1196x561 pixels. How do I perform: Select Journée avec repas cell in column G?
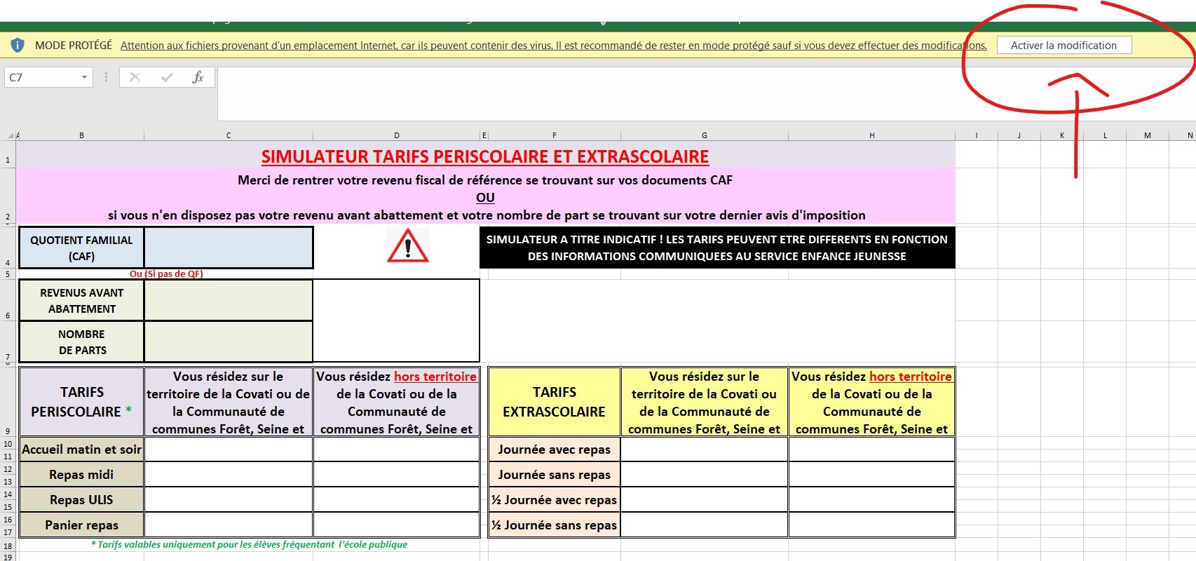coord(705,450)
